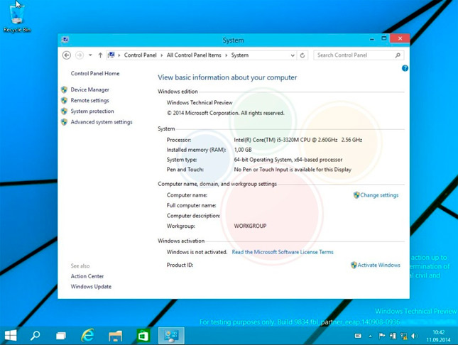This screenshot has height=345, width=458.
Task: Open Help with the blue question mark
Action: click(405, 68)
